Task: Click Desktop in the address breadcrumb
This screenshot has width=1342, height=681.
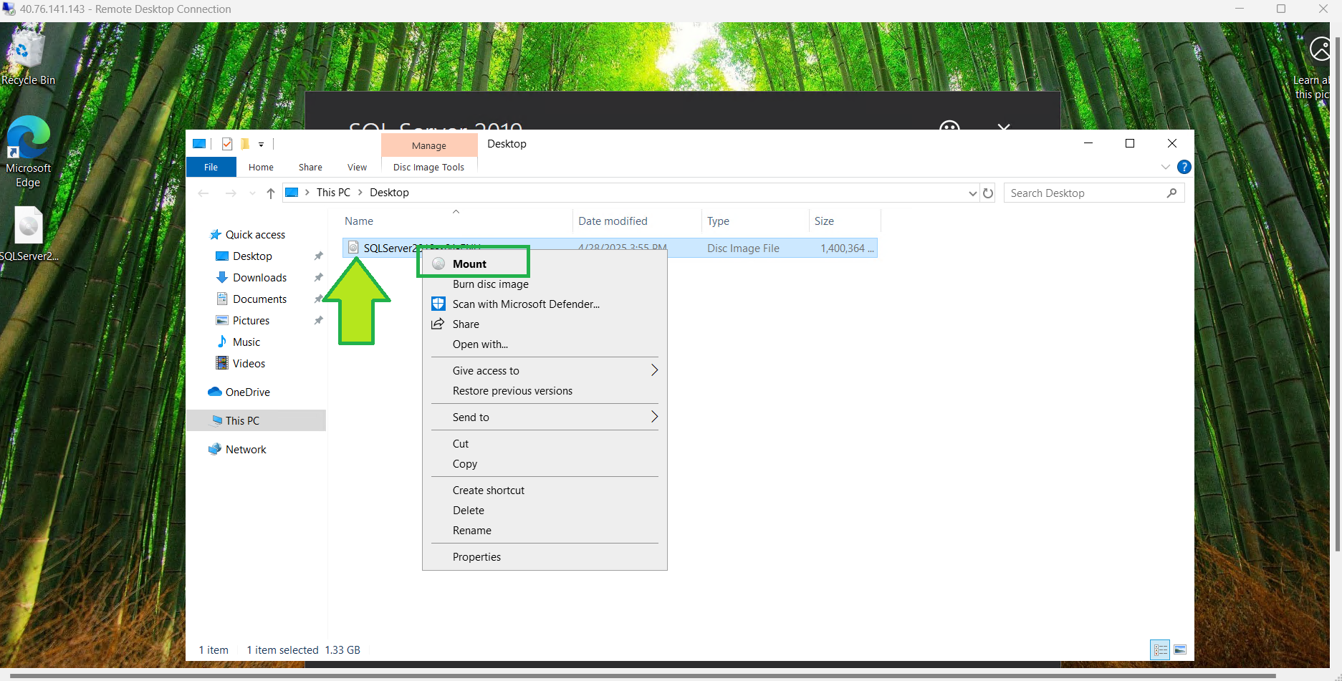Action: coord(389,193)
